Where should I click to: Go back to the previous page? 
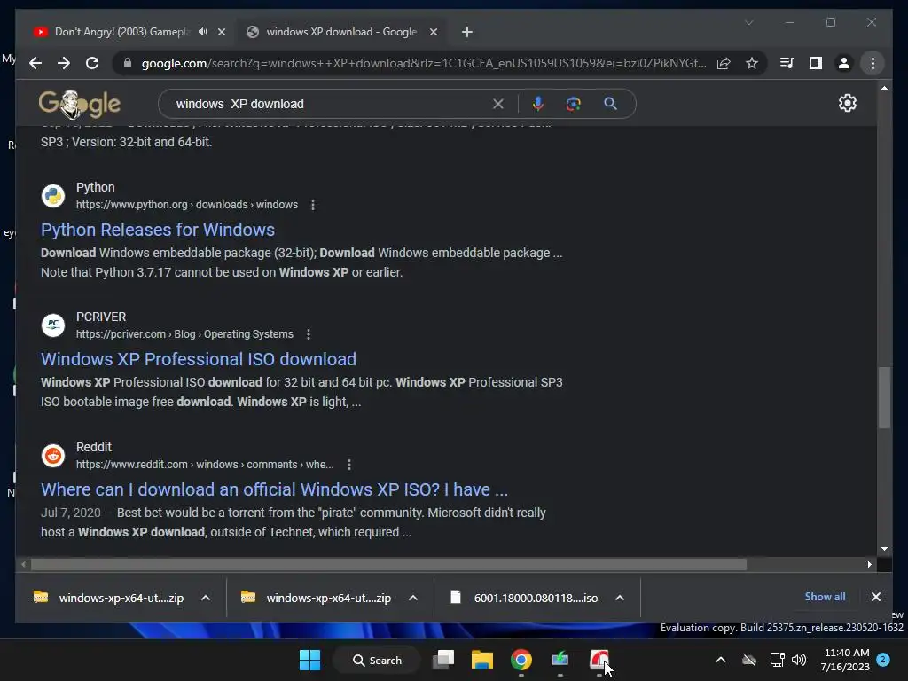click(35, 63)
